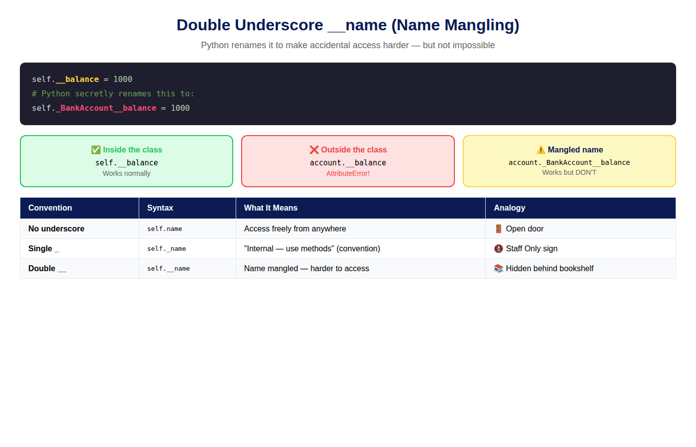696x447 pixels.
Task: Select the No underscore table row label
Action: pyautogui.click(x=56, y=228)
